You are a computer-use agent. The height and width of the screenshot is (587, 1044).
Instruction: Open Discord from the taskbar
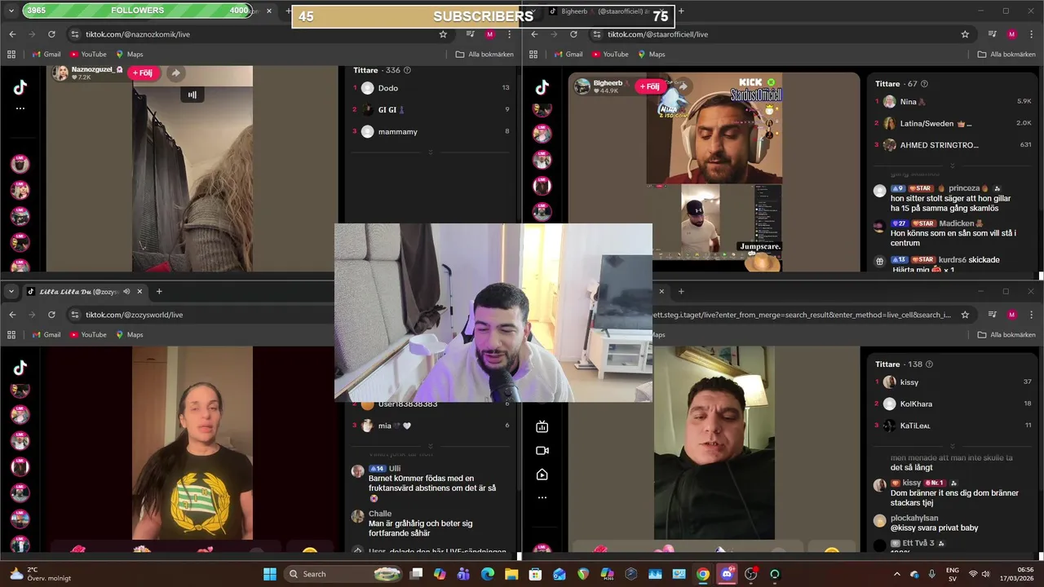point(727,574)
